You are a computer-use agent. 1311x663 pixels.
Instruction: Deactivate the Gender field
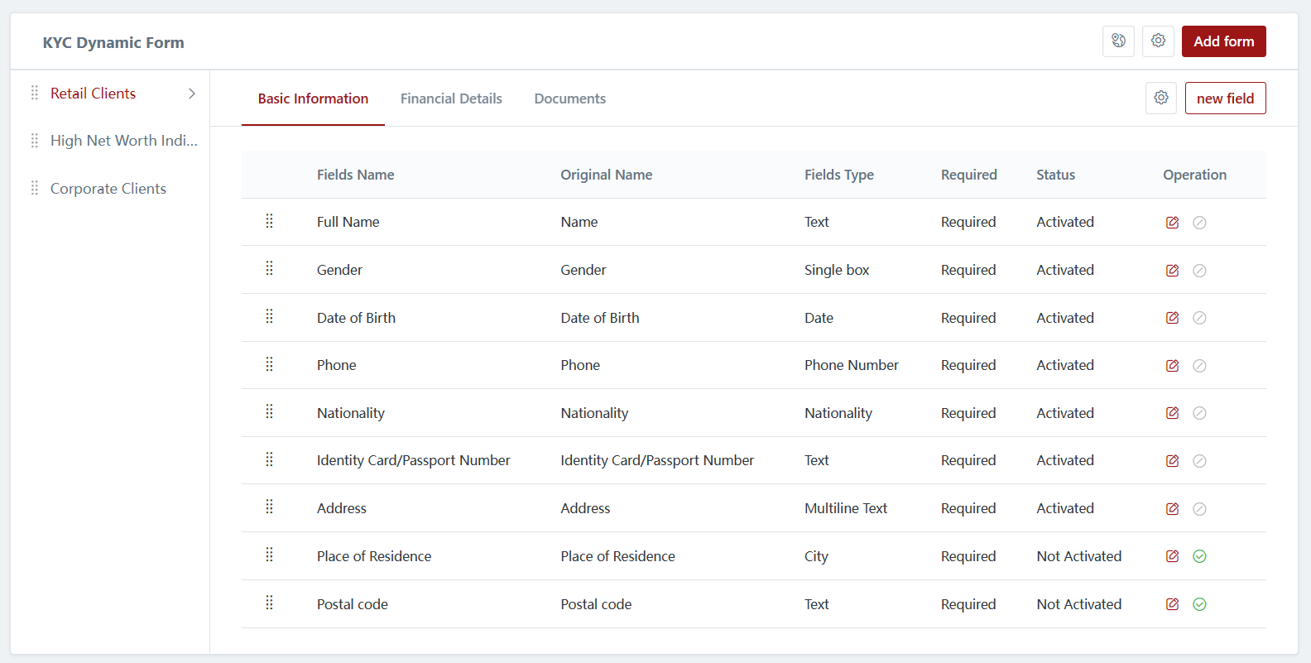(x=1199, y=271)
